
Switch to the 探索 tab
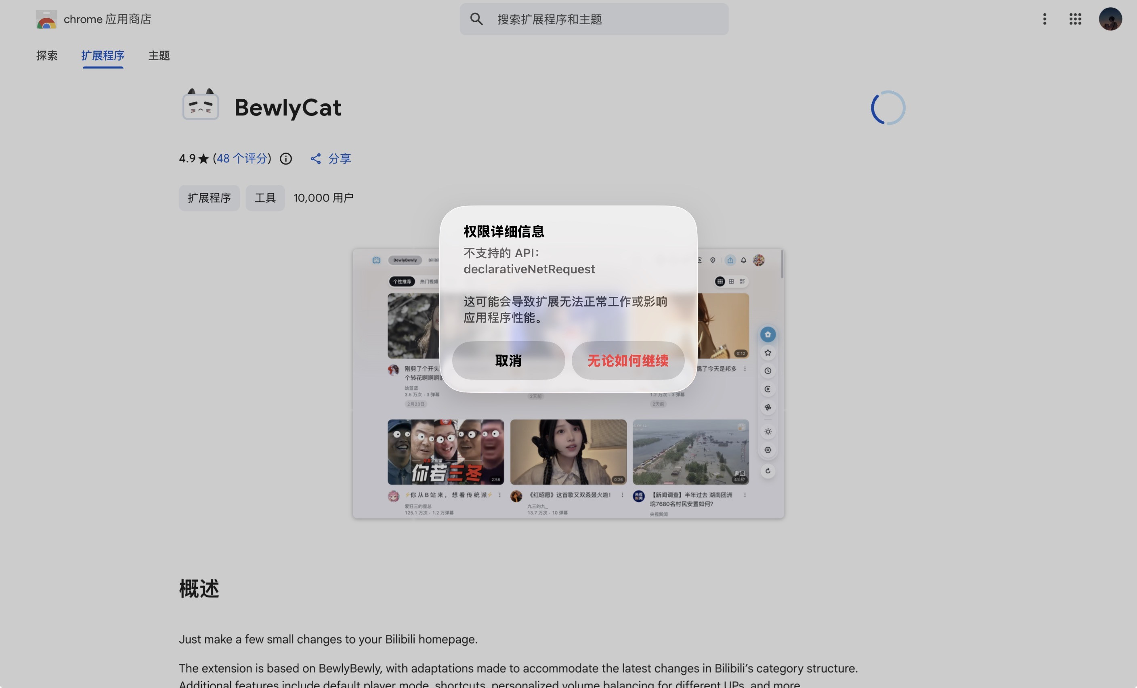tap(46, 55)
